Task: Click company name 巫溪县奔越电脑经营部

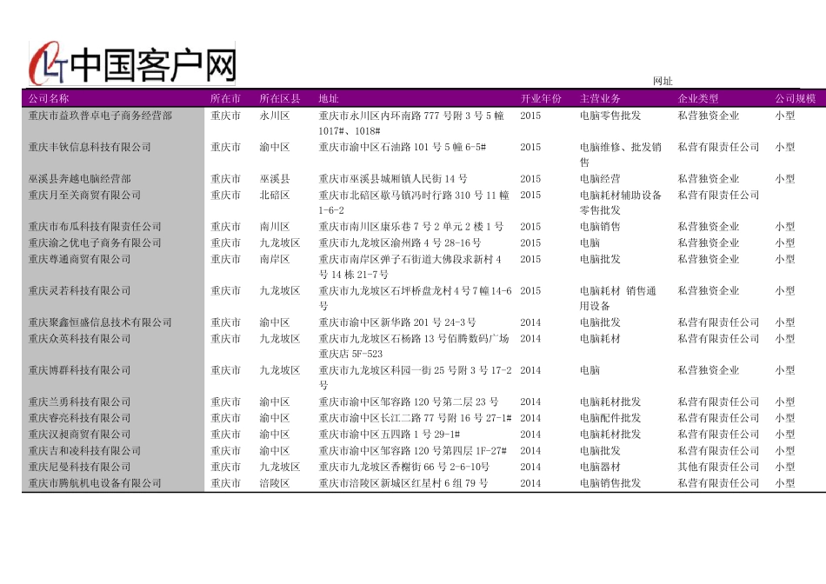Action: (x=79, y=179)
